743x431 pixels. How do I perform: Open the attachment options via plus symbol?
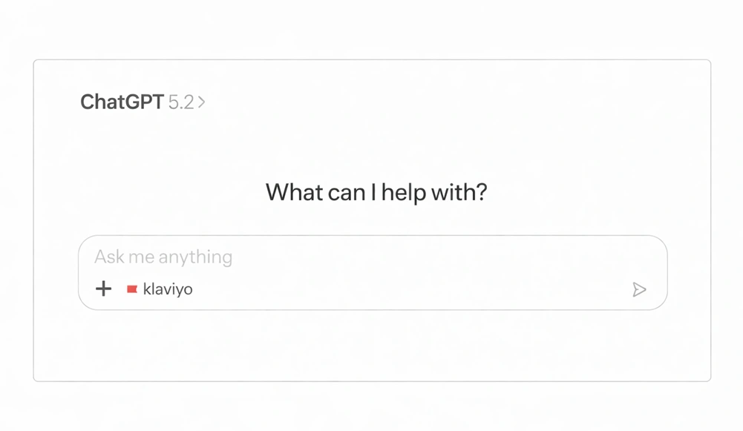click(x=102, y=289)
